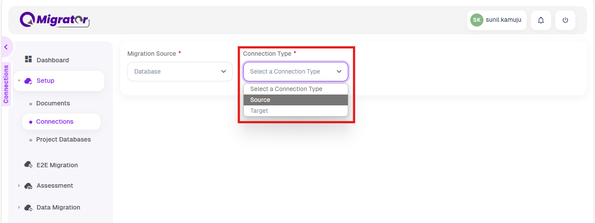Choose 'Select a Connection Type' option
This screenshot has height=223, width=595.
(296, 89)
